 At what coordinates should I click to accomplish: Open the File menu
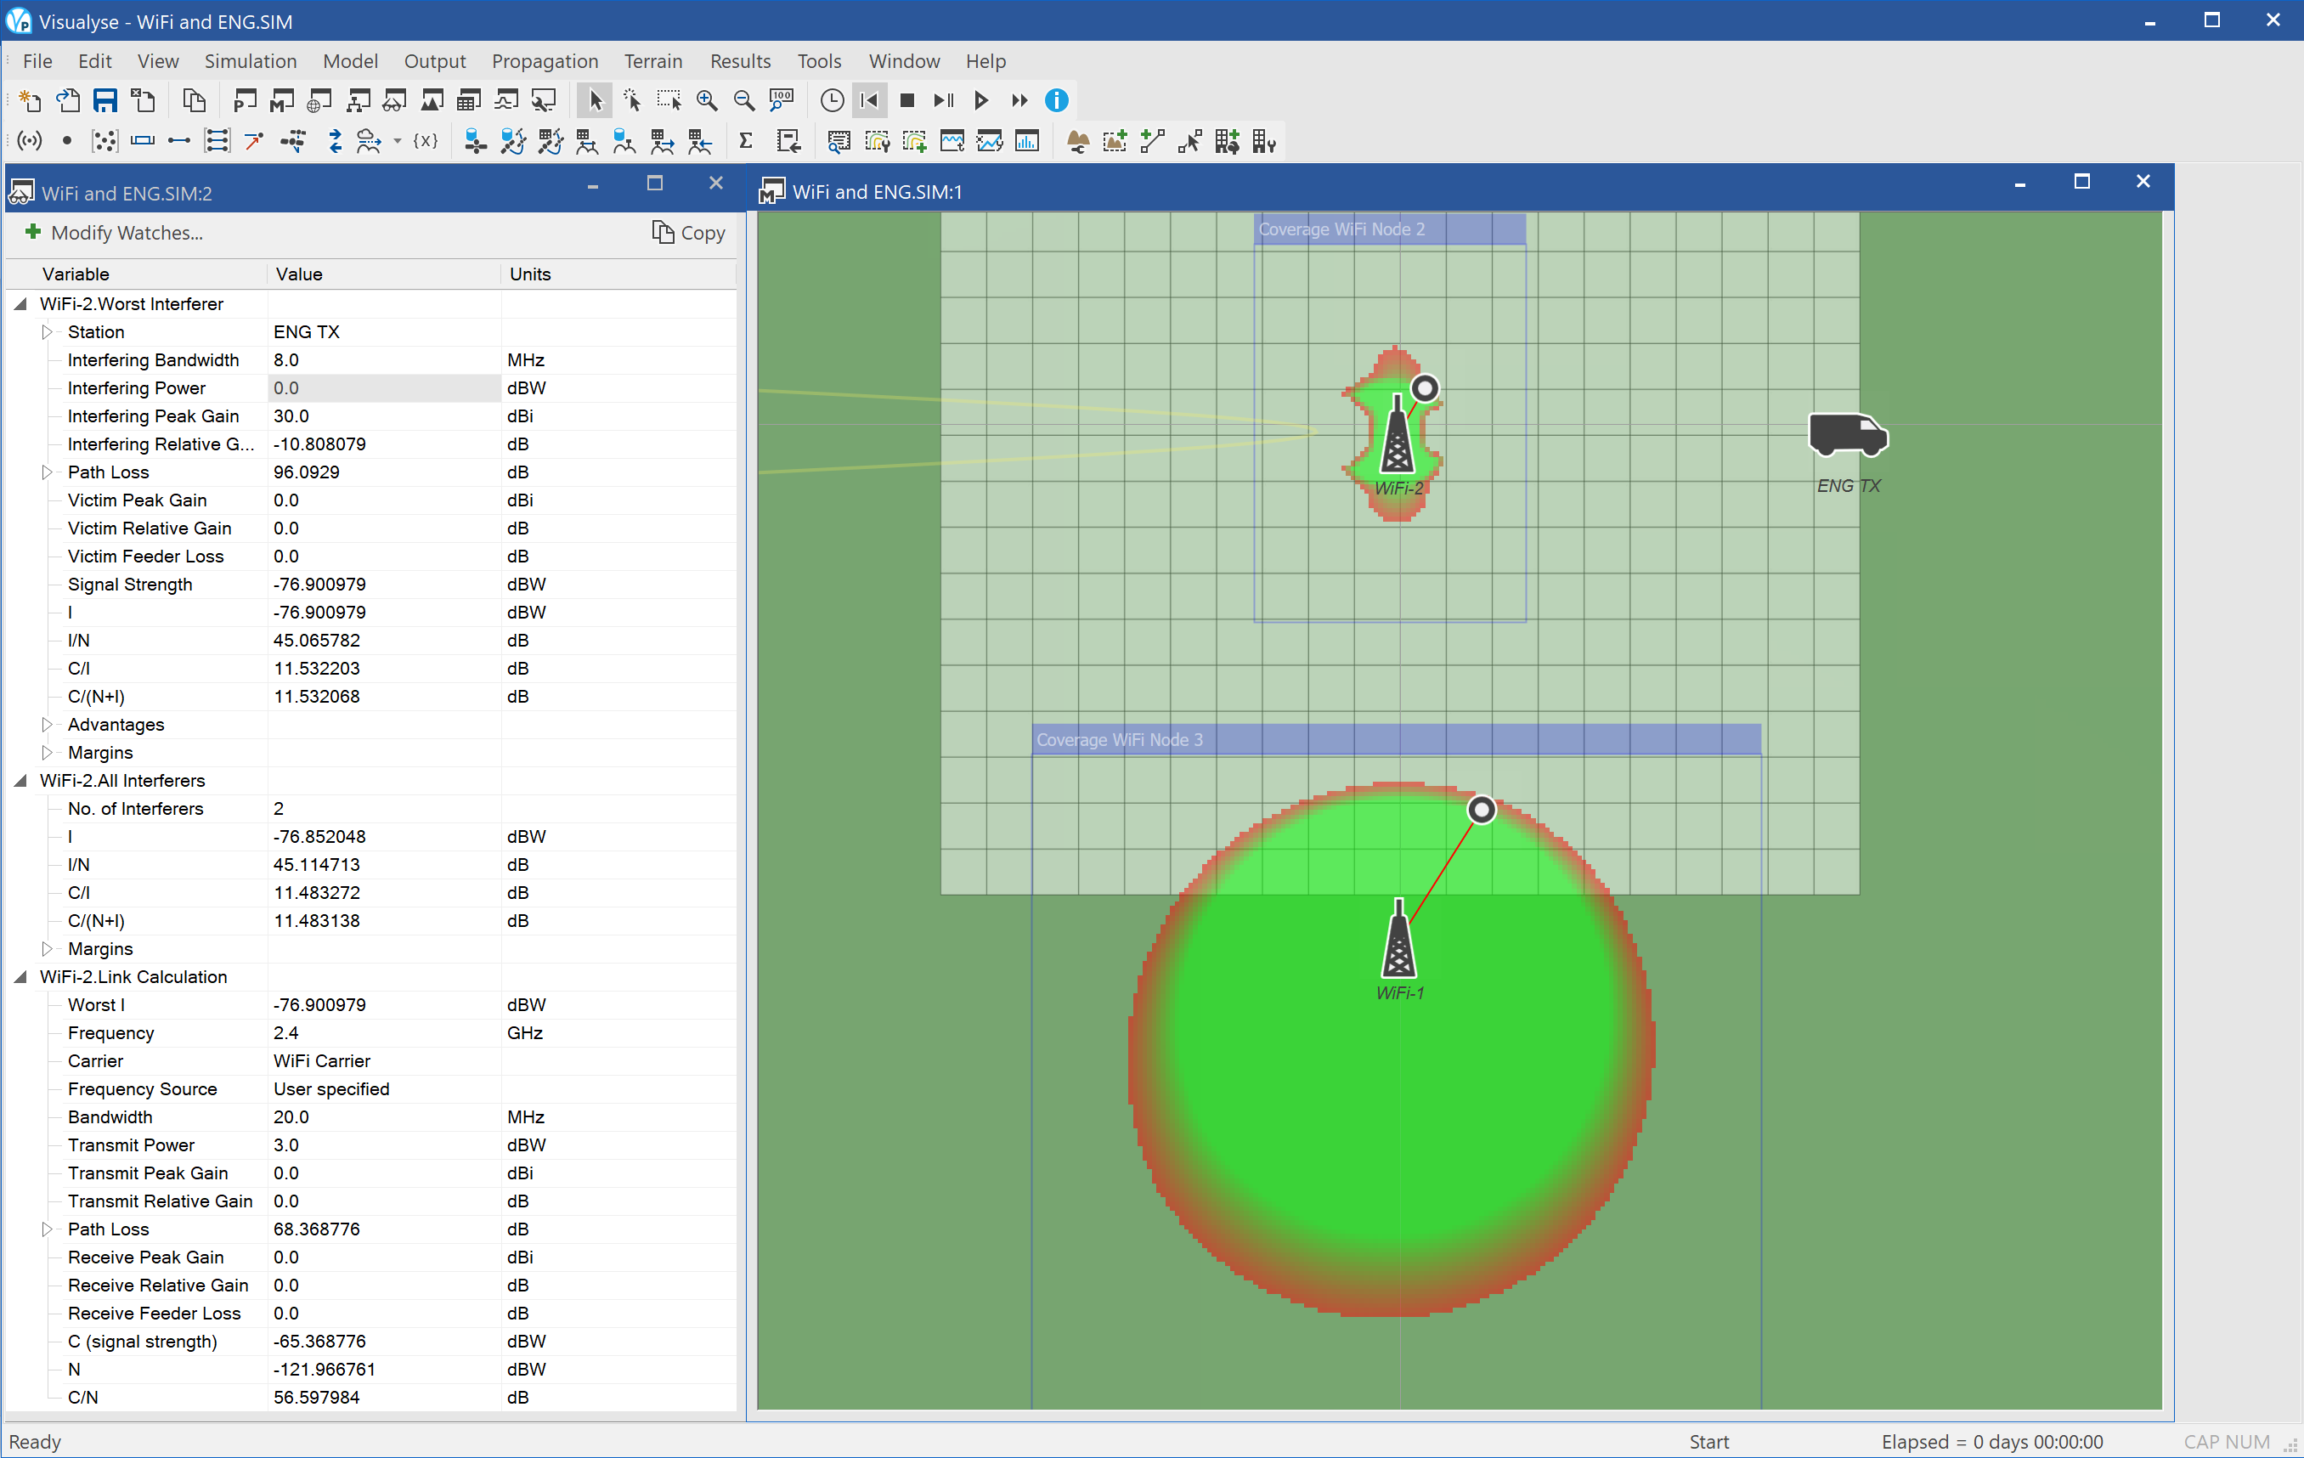tap(37, 61)
